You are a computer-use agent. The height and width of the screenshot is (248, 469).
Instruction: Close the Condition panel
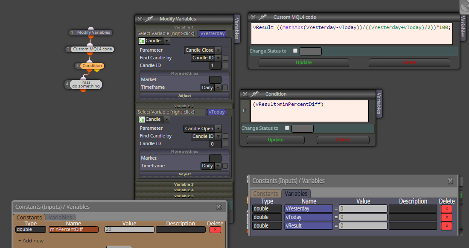245,94
